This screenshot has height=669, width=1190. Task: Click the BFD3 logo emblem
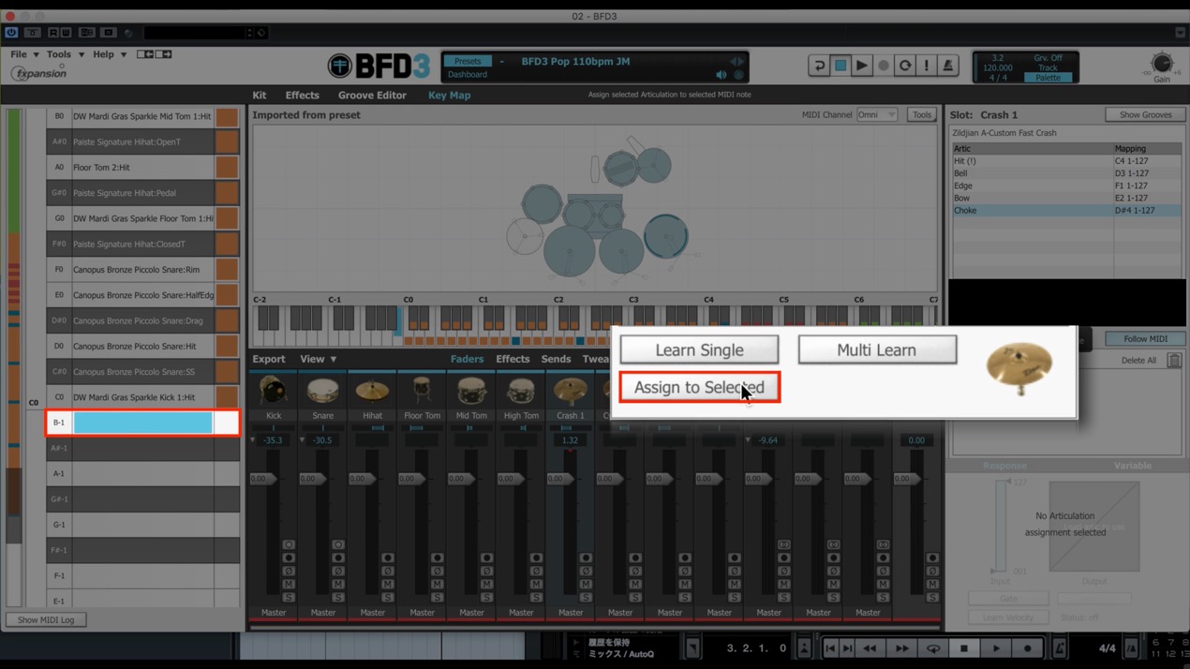(x=339, y=66)
